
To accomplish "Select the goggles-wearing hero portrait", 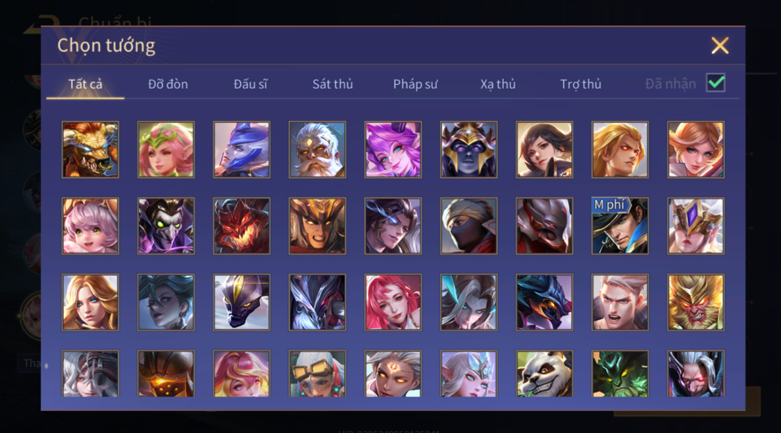I will (316, 374).
